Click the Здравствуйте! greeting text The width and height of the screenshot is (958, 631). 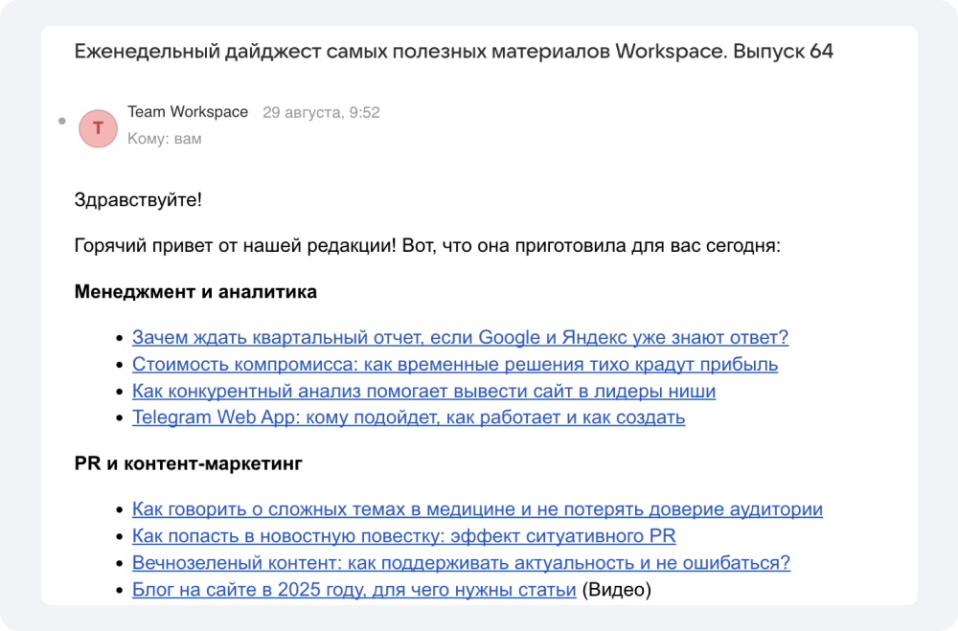tap(138, 200)
